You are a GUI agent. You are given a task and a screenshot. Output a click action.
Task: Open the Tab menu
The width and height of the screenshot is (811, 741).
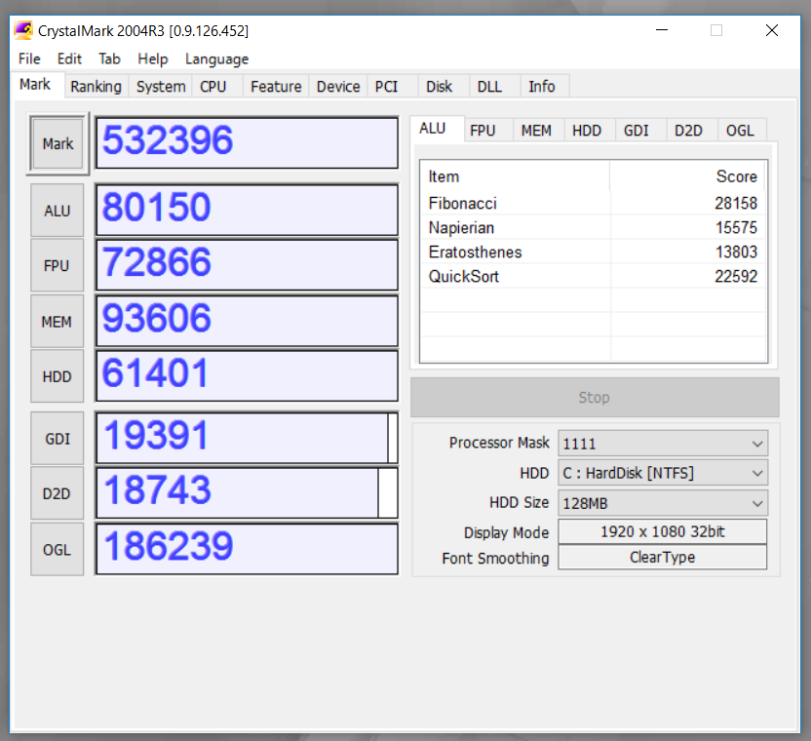(x=109, y=59)
